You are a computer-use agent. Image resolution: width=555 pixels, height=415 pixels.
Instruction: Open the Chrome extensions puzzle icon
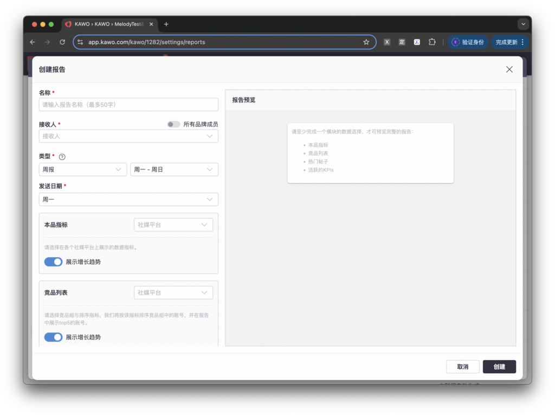[x=432, y=42]
